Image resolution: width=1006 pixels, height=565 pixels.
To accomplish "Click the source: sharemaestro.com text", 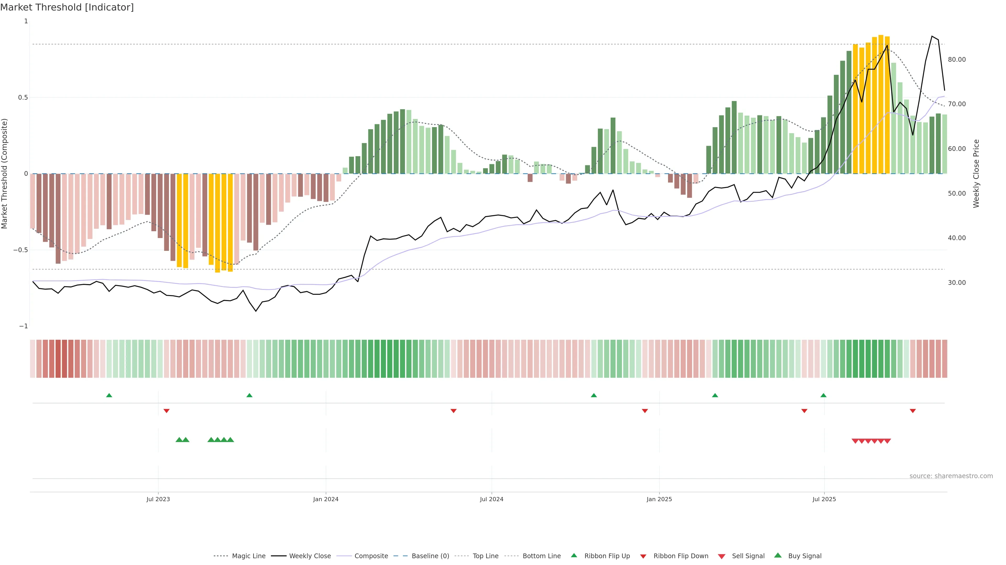I will [x=951, y=476].
